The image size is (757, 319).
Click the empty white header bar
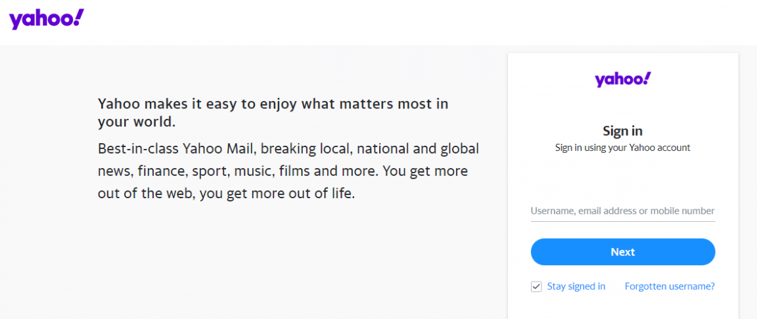click(394, 22)
